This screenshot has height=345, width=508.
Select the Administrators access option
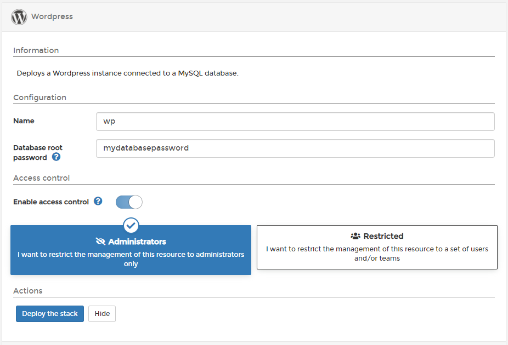click(131, 250)
